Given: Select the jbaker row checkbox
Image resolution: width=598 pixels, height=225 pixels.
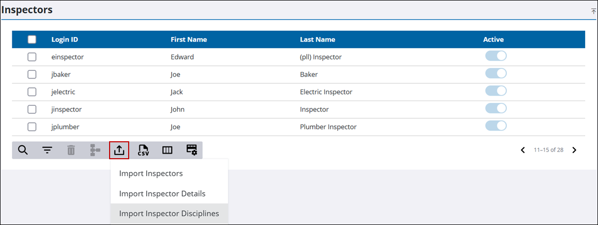Looking at the screenshot, I should pyautogui.click(x=32, y=74).
